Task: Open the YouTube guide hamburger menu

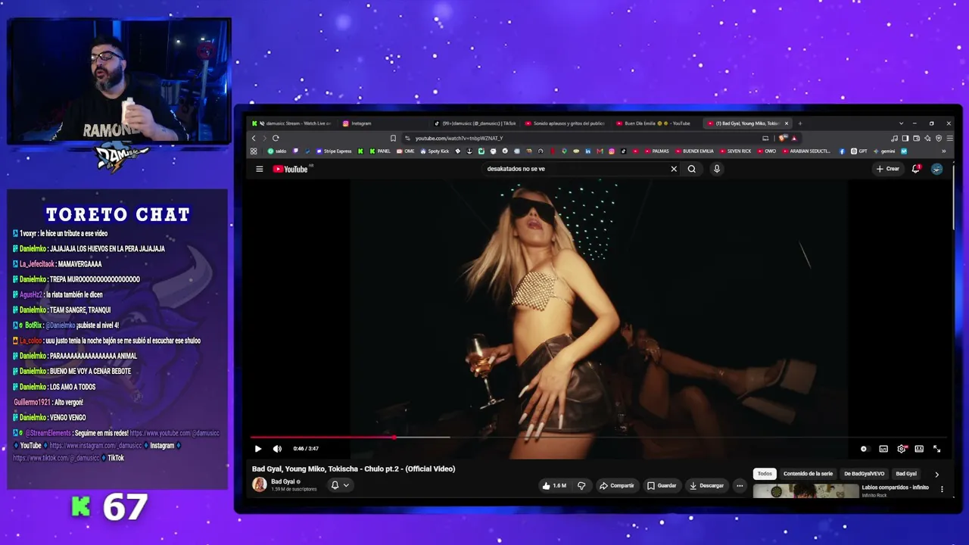Action: (259, 169)
